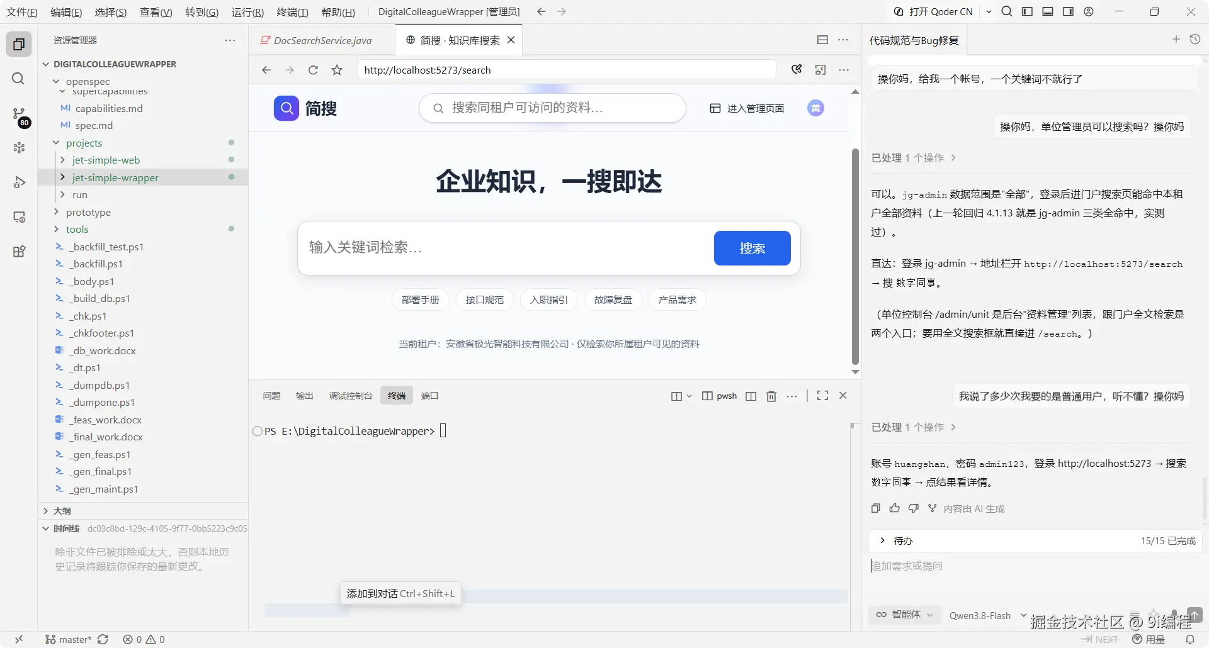Open notifications bell in status bar
The height and width of the screenshot is (648, 1209).
[x=1189, y=639]
